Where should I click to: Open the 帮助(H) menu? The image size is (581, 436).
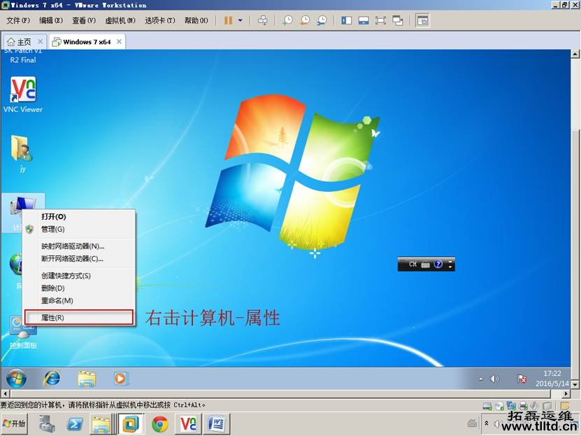click(196, 20)
